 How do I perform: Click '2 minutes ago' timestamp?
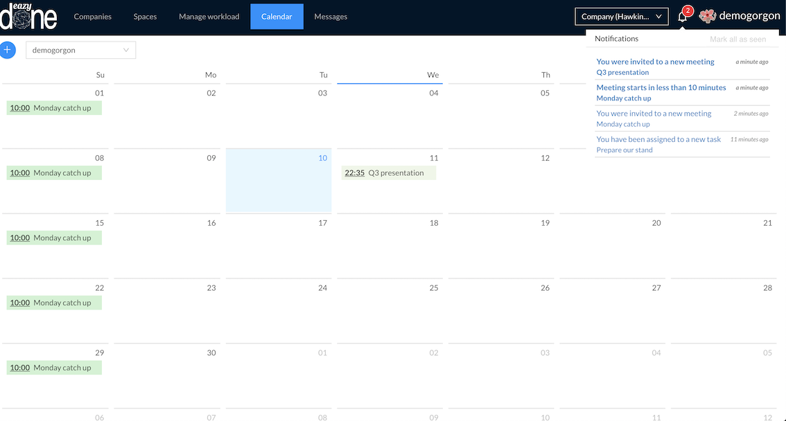pos(751,113)
